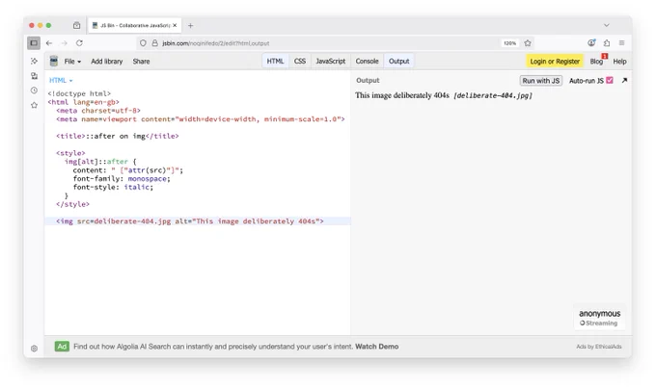Click the meta viewport line
This screenshot has width=656, height=389.
(201, 119)
